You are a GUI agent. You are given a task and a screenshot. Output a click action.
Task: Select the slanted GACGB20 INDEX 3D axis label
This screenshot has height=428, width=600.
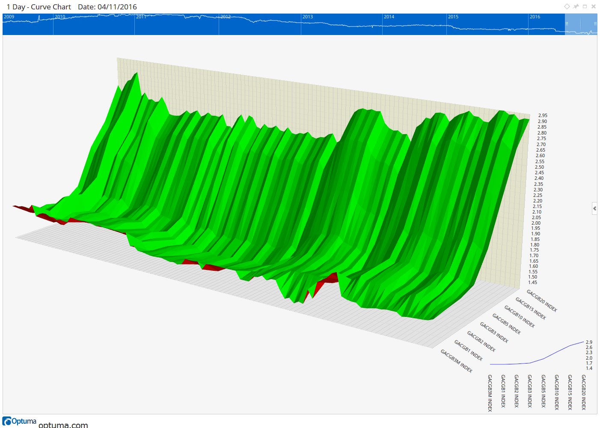[x=542, y=301]
